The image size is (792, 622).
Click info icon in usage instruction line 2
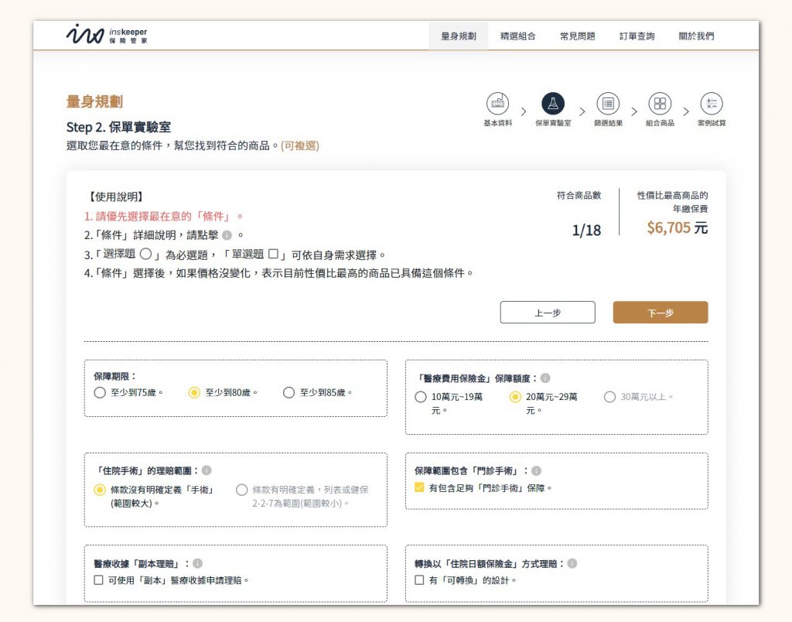(227, 235)
